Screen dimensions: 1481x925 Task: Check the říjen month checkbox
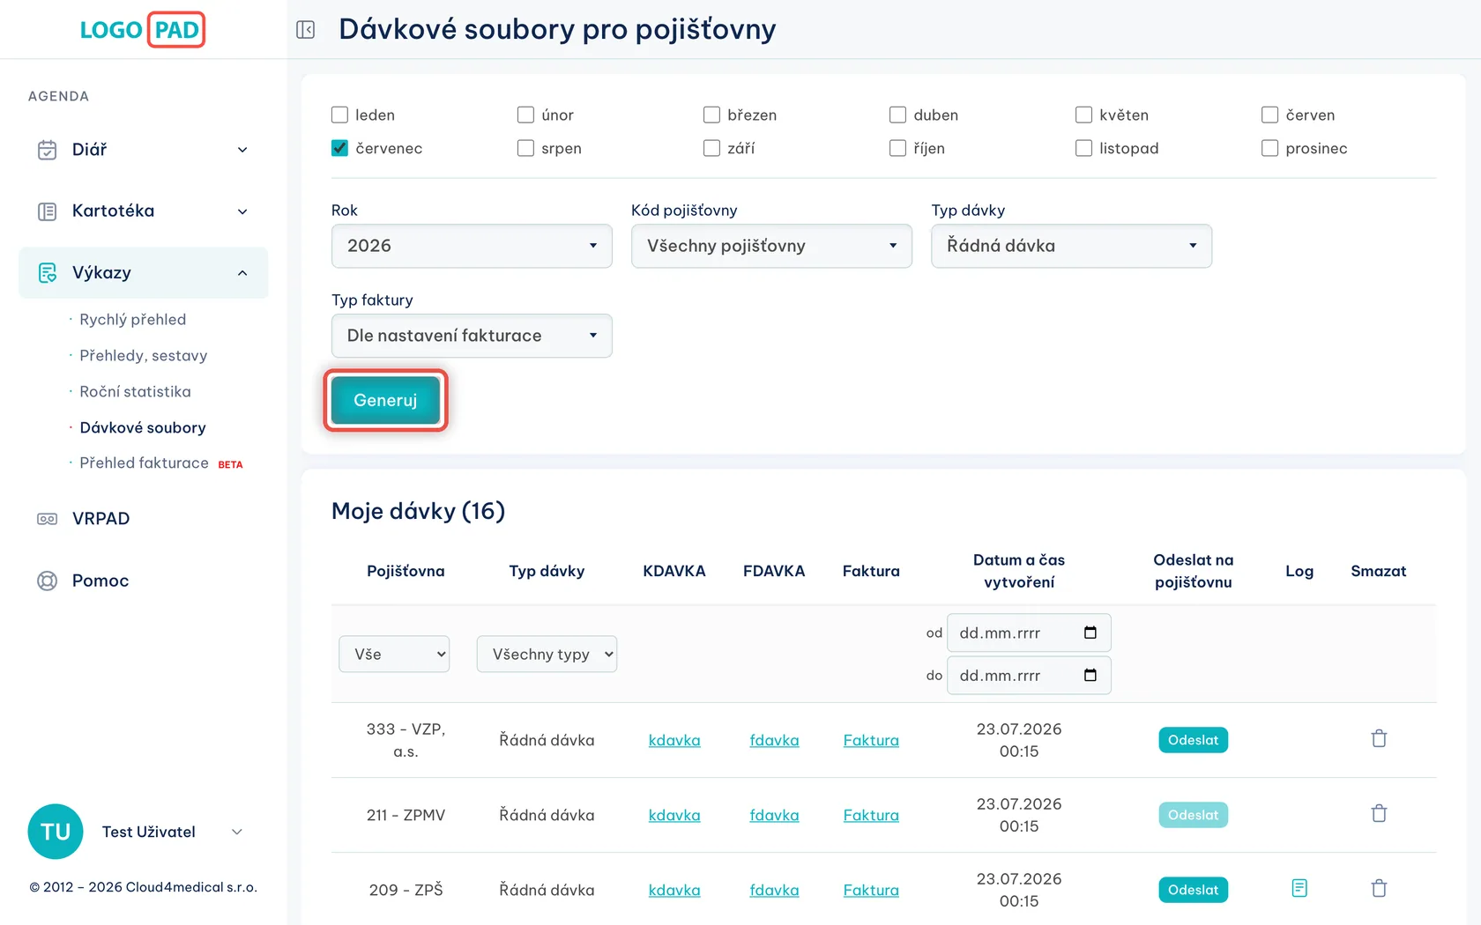[x=897, y=148]
